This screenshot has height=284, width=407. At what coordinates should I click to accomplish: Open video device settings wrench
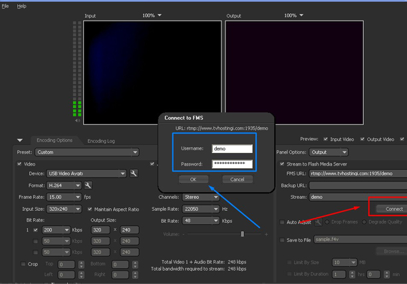[134, 174]
